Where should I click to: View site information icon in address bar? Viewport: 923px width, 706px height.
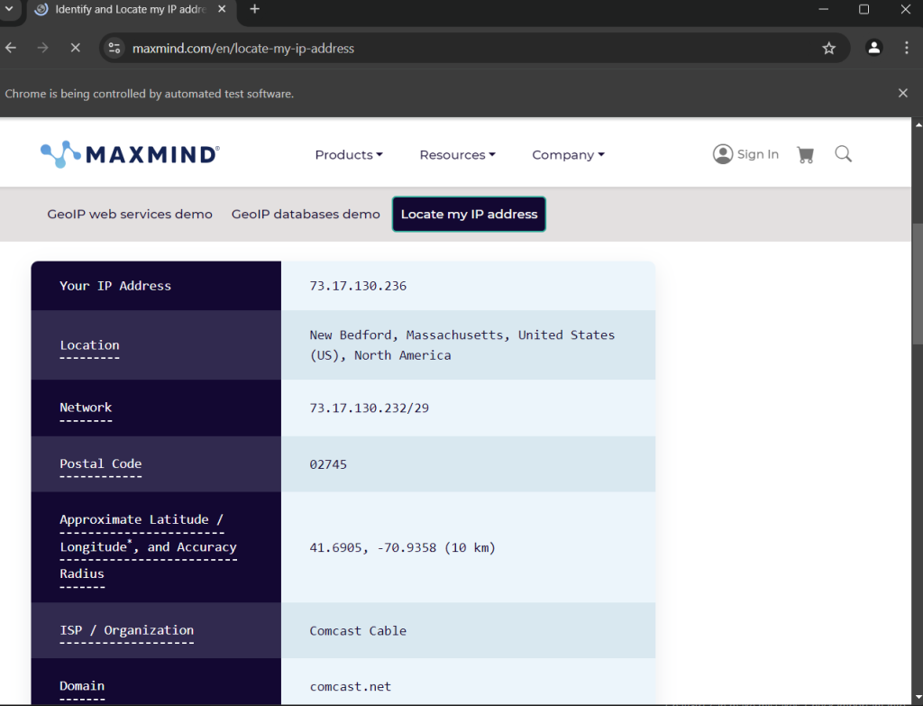point(114,48)
